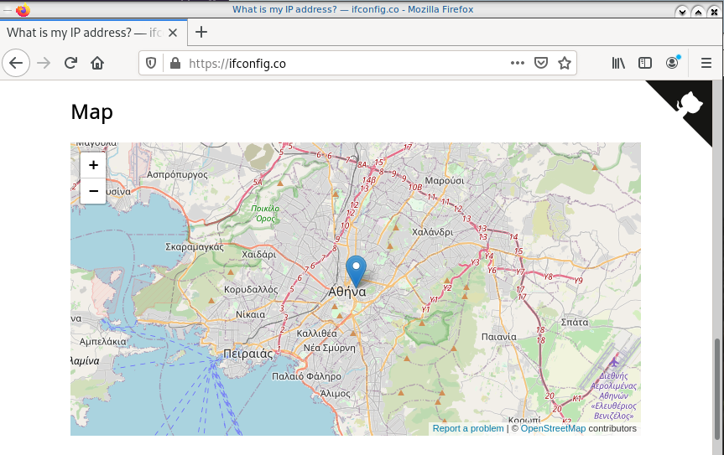Image resolution: width=724 pixels, height=455 pixels.
Task: Click the padlock site security icon
Action: [174, 63]
